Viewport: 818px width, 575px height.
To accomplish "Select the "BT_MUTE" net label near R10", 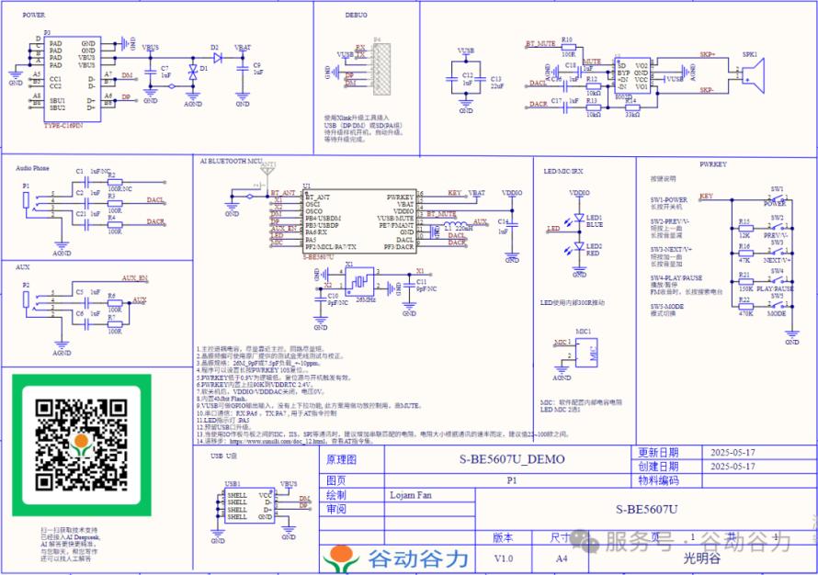I will pos(540,44).
